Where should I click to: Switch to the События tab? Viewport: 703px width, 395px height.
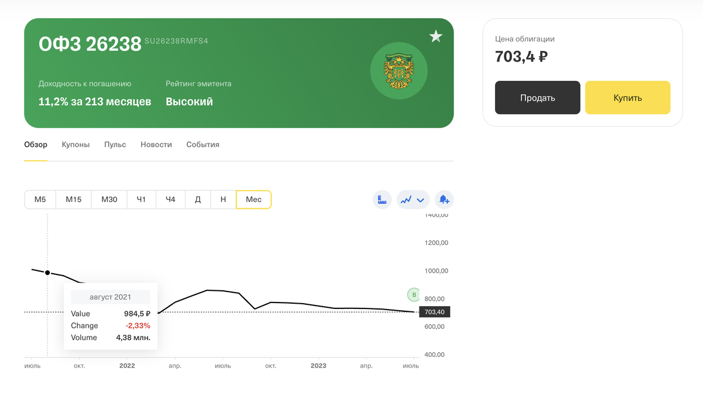[202, 145]
